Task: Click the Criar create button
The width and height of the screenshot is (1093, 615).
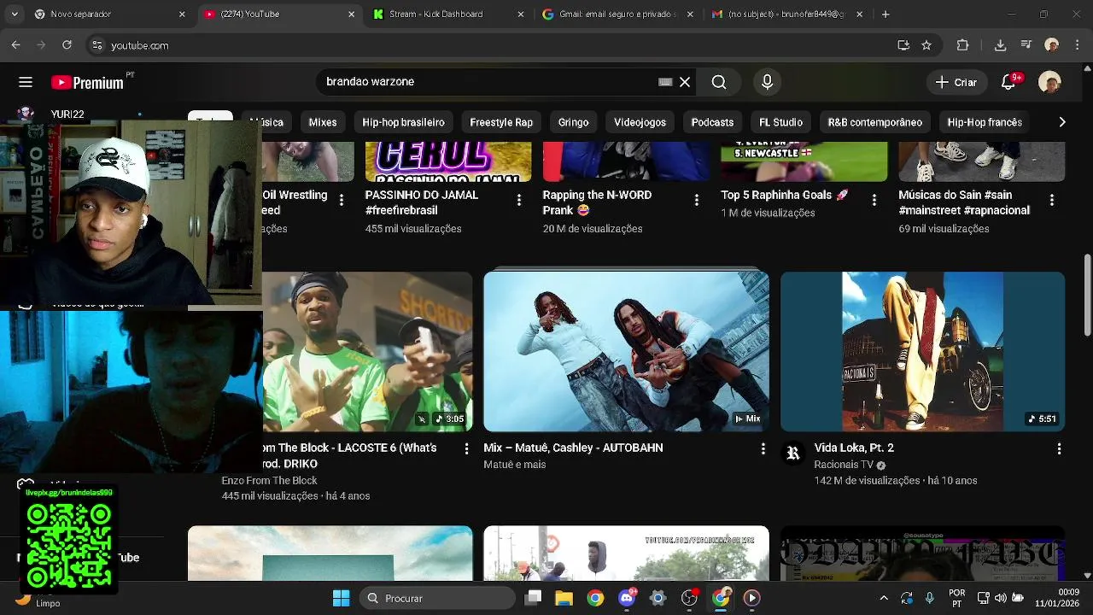Action: [x=956, y=82]
